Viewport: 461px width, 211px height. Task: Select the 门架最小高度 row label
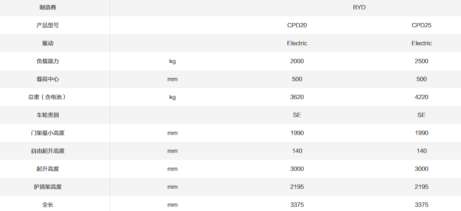point(48,133)
